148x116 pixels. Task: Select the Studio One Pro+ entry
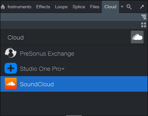pos(74,68)
